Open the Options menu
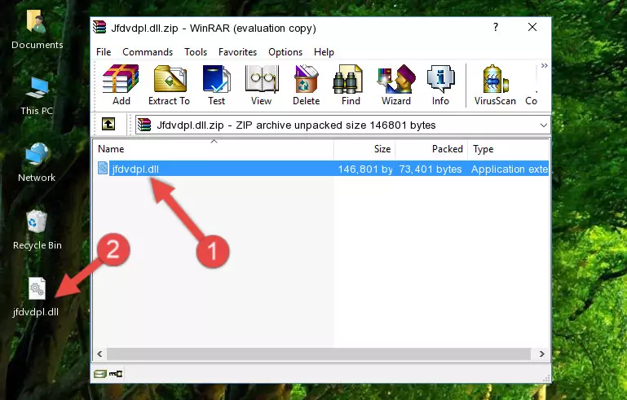Viewport: 627px width, 400px height. click(x=285, y=52)
